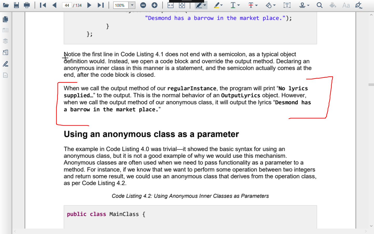Image resolution: width=374 pixels, height=234 pixels.
Task: Open the stamp tool dropdown arrow
Action: pyautogui.click(x=308, y=5)
